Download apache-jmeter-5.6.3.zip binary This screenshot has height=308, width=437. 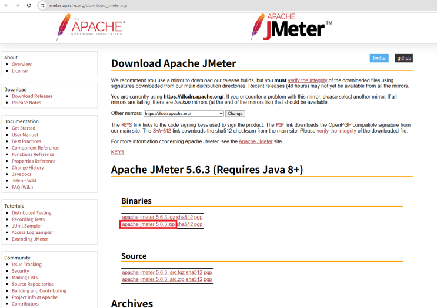pyautogui.click(x=148, y=224)
